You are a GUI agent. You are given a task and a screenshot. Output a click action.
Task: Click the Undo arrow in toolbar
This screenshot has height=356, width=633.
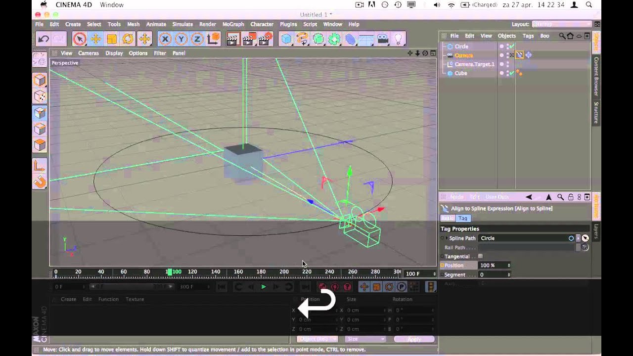pyautogui.click(x=44, y=39)
